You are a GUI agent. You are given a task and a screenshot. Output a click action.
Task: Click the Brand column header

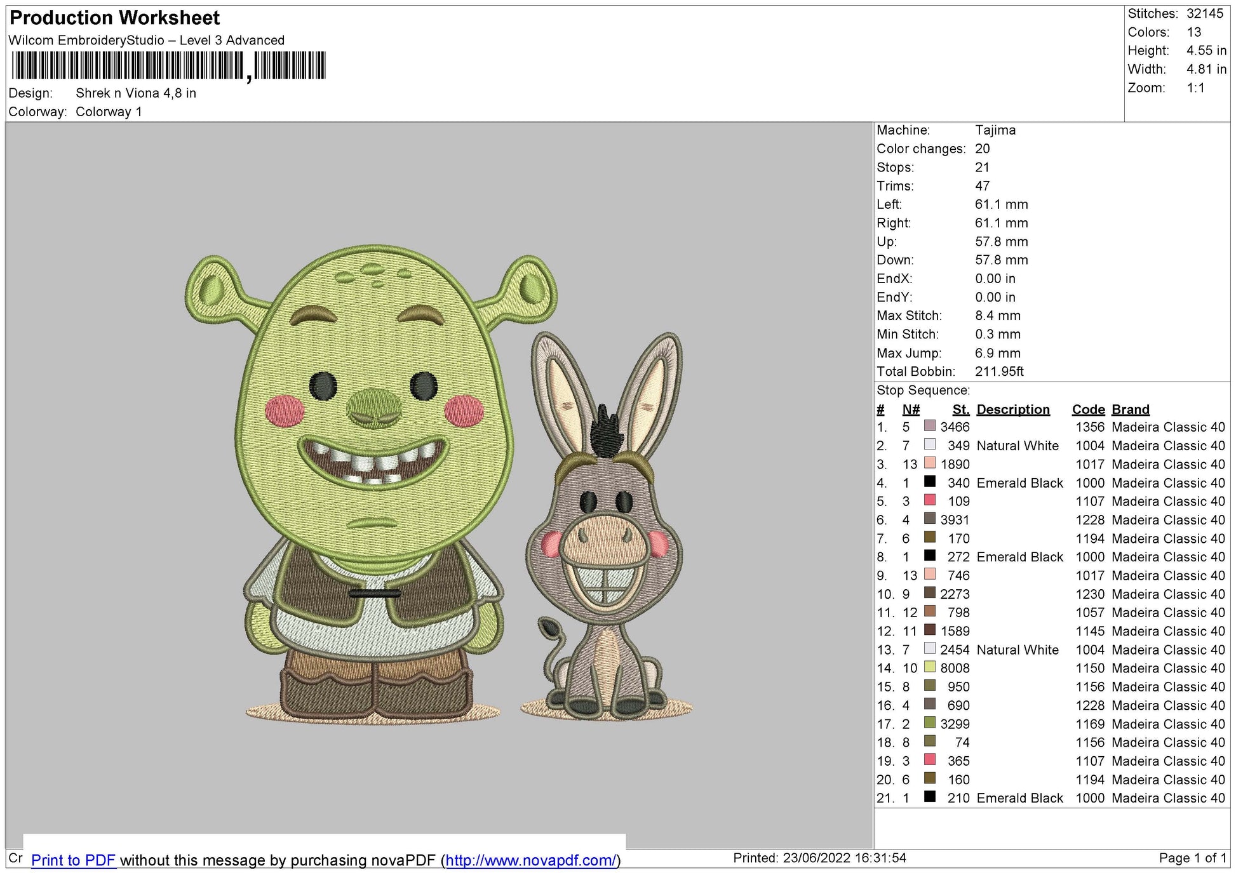click(x=1131, y=410)
